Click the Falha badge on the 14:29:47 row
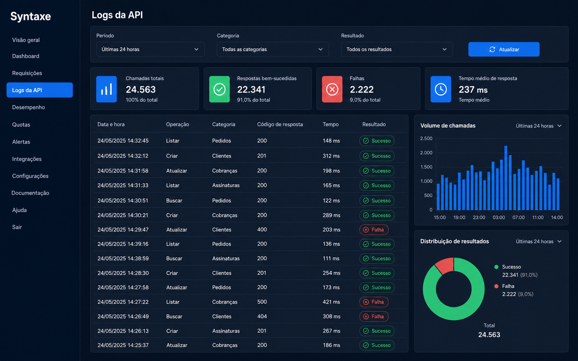 click(374, 230)
